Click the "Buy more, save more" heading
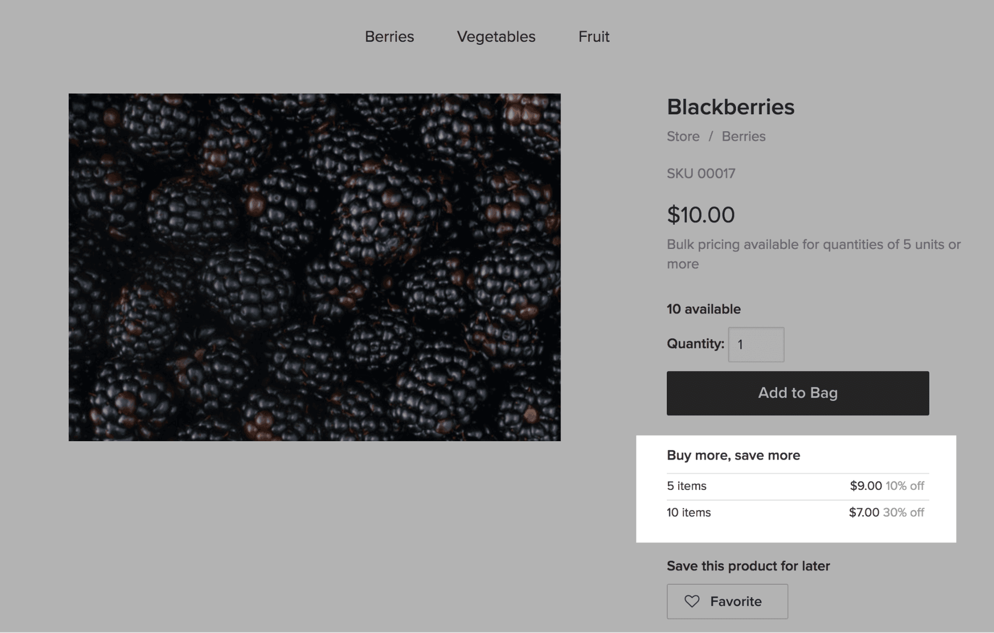This screenshot has width=994, height=633. pyautogui.click(x=733, y=455)
